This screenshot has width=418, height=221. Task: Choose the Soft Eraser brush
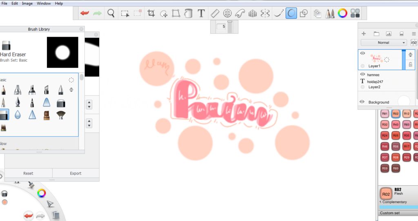click(x=61, y=103)
